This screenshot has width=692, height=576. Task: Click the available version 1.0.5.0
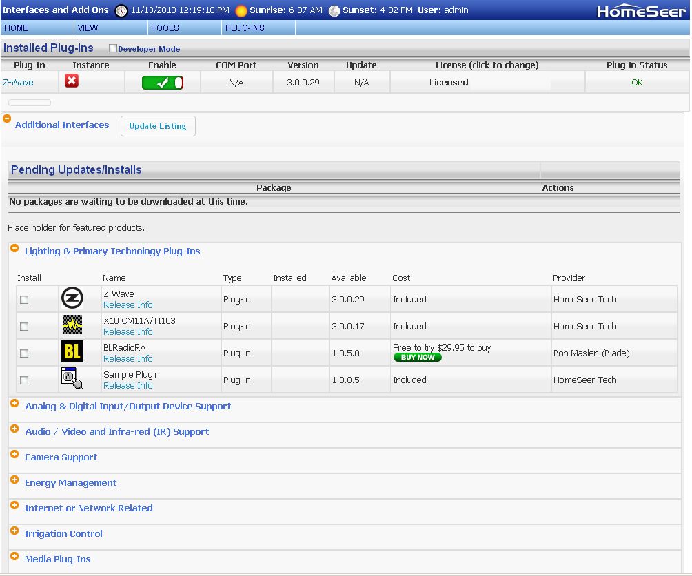pos(345,353)
